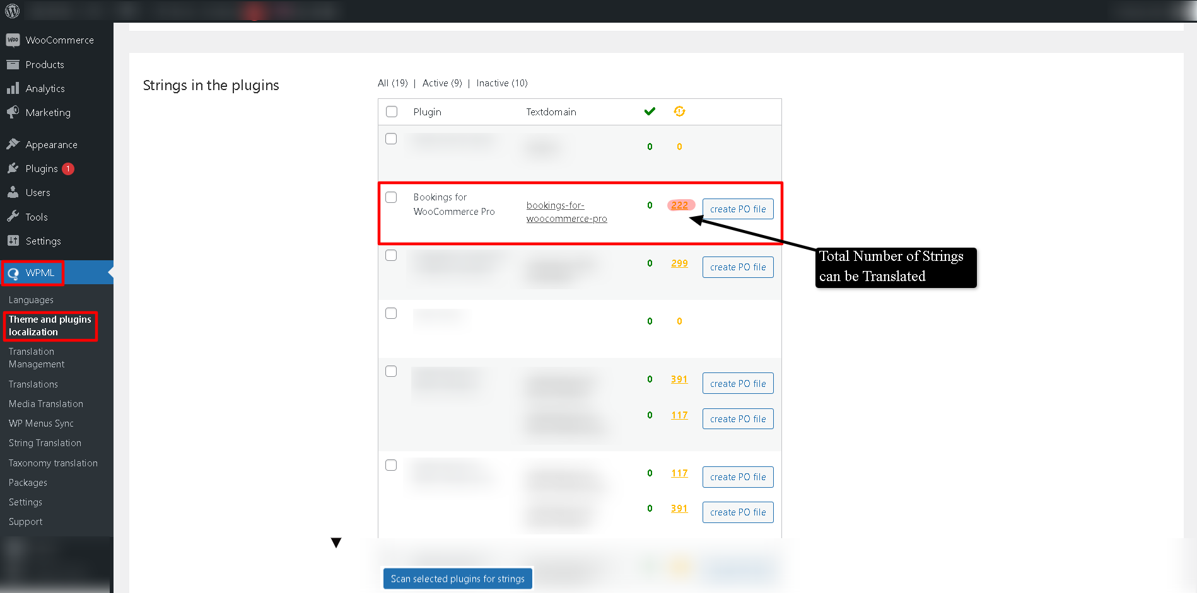
Task: Open Theme and plugins localization
Action: (x=50, y=326)
